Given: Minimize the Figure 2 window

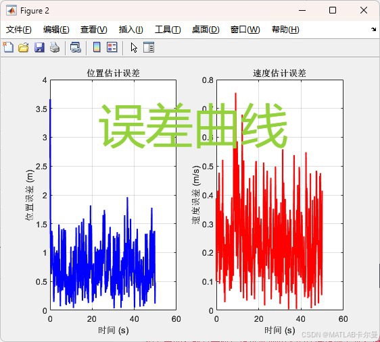Looking at the screenshot, I should 302,10.
